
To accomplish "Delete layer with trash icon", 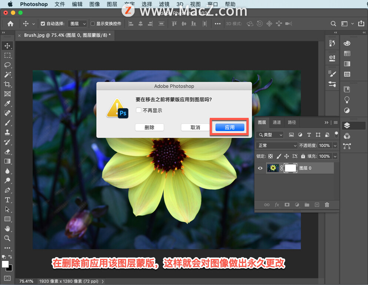I will pyautogui.click(x=327, y=205).
